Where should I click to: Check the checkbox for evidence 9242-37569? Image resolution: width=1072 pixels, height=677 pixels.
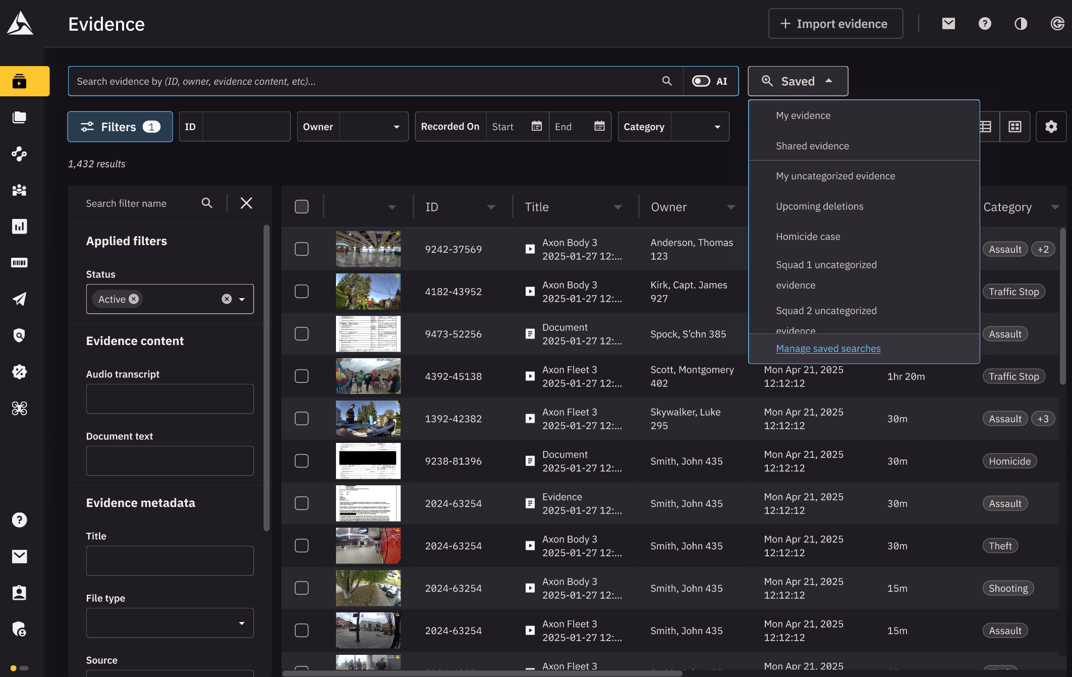(x=301, y=248)
